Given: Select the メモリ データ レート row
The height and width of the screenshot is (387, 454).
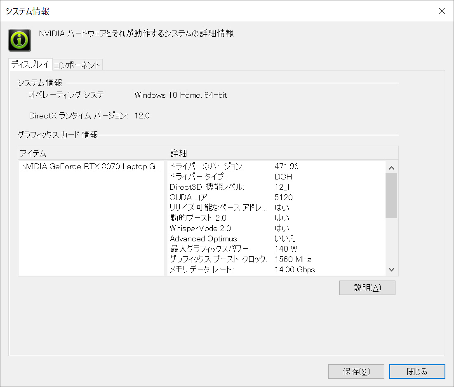Looking at the screenshot, I should pos(277,270).
